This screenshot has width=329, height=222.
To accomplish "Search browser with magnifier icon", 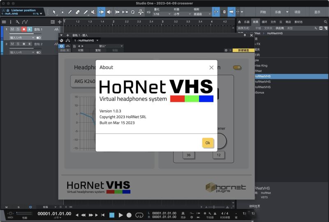I will (x=325, y=22).
